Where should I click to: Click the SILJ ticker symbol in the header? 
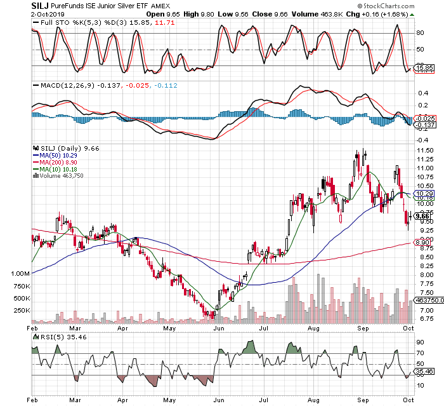tap(40, 6)
